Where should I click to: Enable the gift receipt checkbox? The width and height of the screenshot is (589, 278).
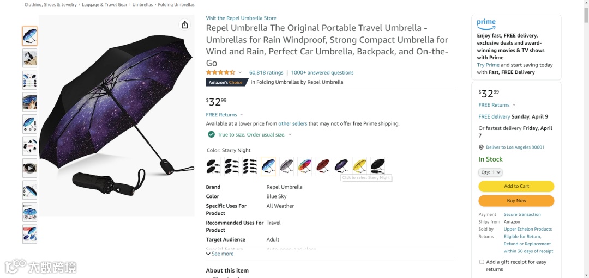[x=482, y=262]
